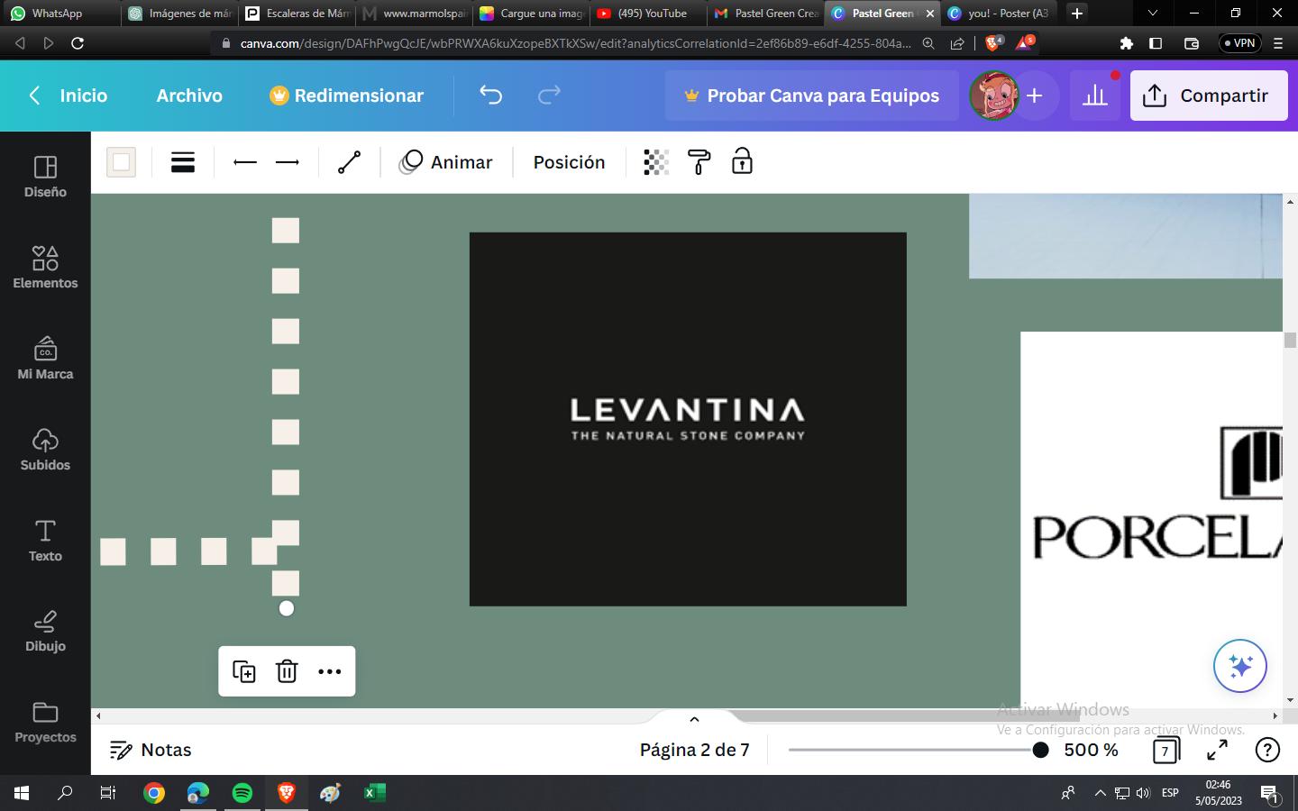Open the Windows Start menu

pos(22,793)
